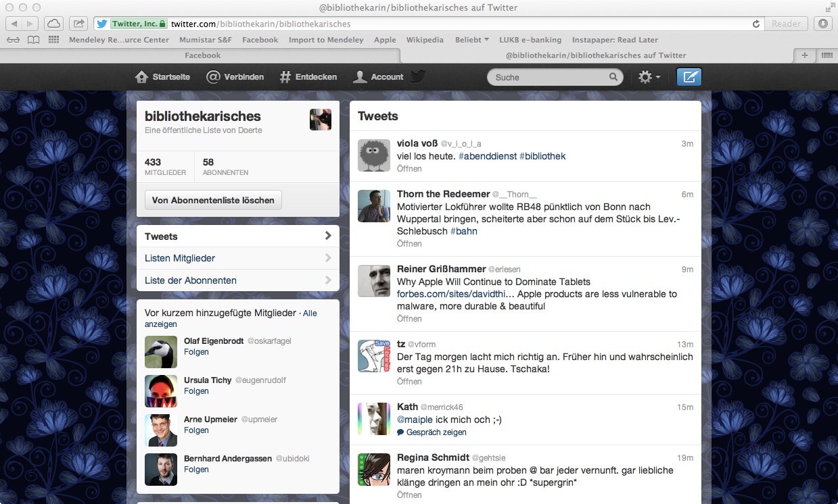The image size is (838, 504).
Task: Open Verbinden via the @ icon
Action: click(x=214, y=77)
